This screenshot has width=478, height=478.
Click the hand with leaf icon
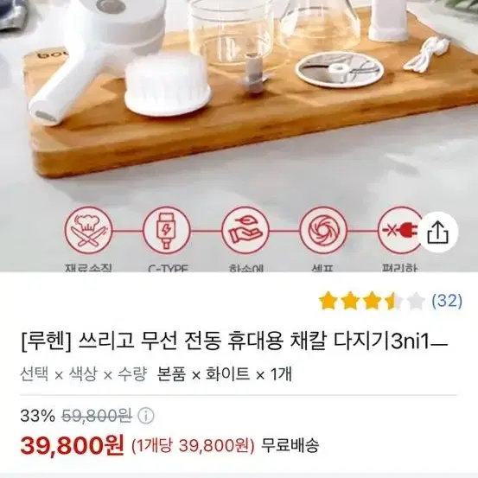245,231
